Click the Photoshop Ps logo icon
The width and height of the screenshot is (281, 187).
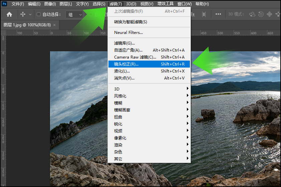tap(5, 4)
